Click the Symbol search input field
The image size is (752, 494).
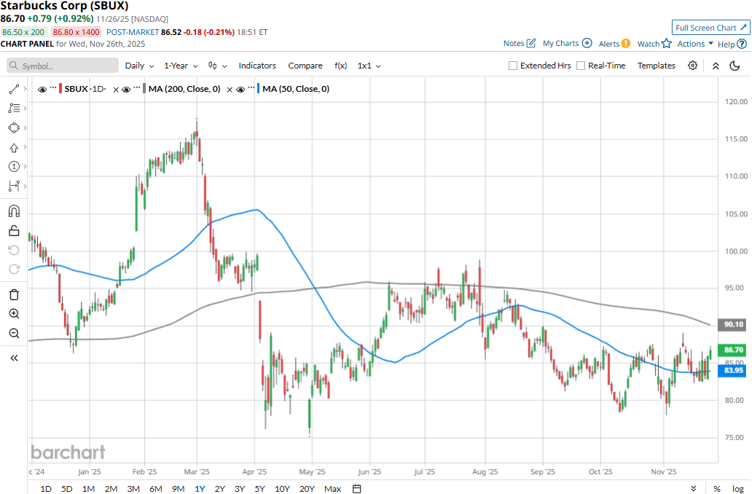pyautogui.click(x=63, y=66)
